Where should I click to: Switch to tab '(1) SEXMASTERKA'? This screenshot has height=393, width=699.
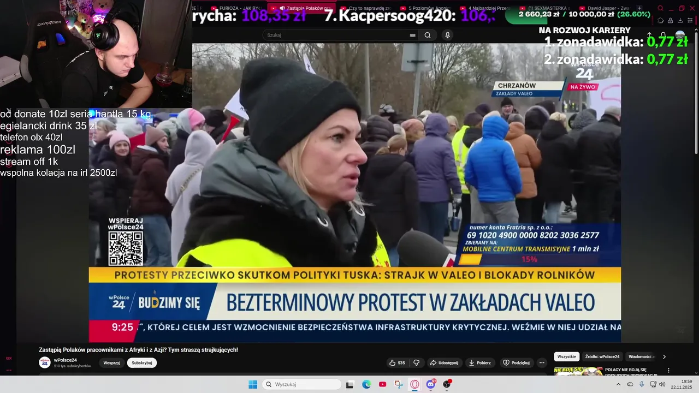pos(546,8)
